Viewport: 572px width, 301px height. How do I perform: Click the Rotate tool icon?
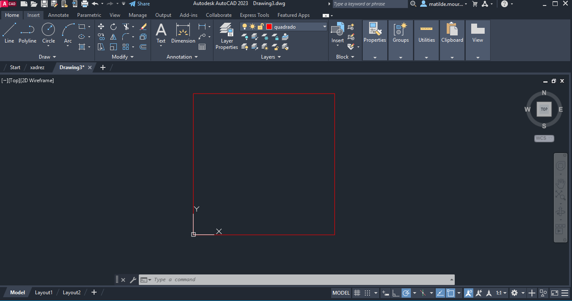[113, 27]
